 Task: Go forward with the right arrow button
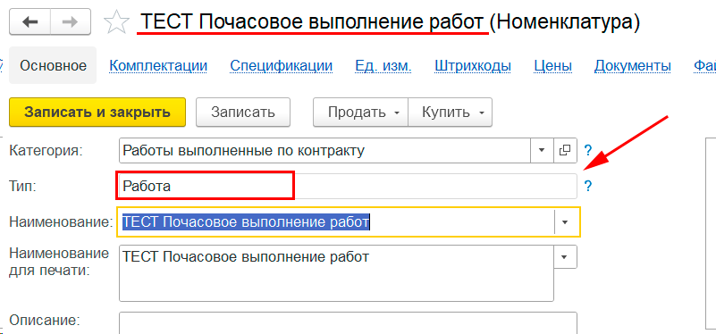[x=71, y=21]
